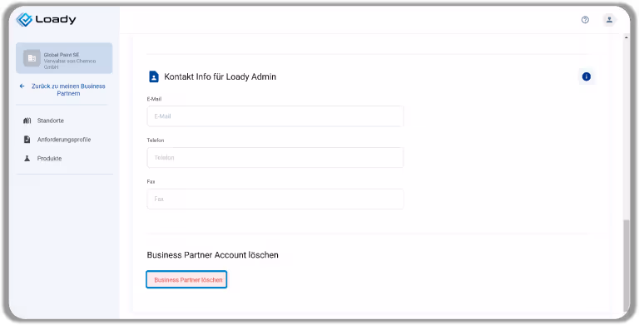Screen dimensions: 639x325
Task: Click the scrollbar up arrow
Action: point(627,37)
